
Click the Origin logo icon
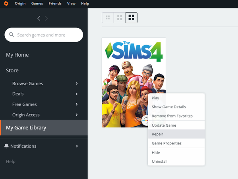click(x=6, y=3)
